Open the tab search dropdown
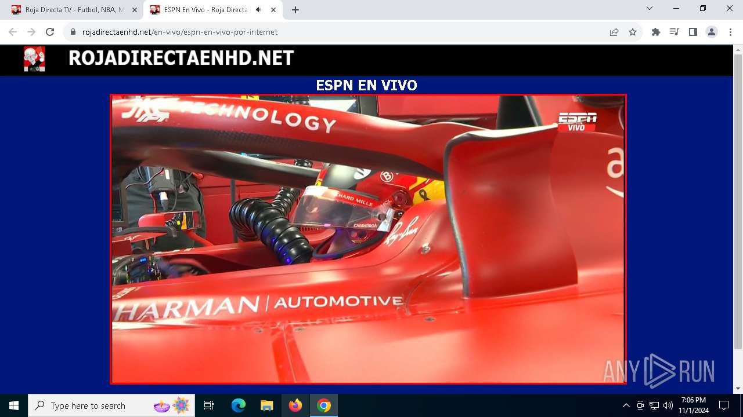Screen dimensions: 743x417 [650, 9]
